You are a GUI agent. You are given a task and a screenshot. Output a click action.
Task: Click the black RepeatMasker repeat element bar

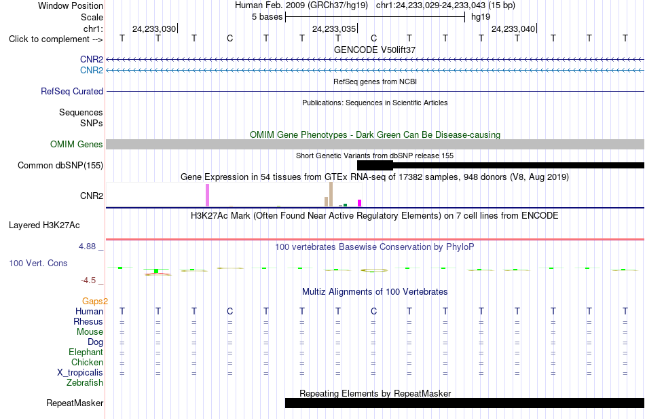[465, 403]
